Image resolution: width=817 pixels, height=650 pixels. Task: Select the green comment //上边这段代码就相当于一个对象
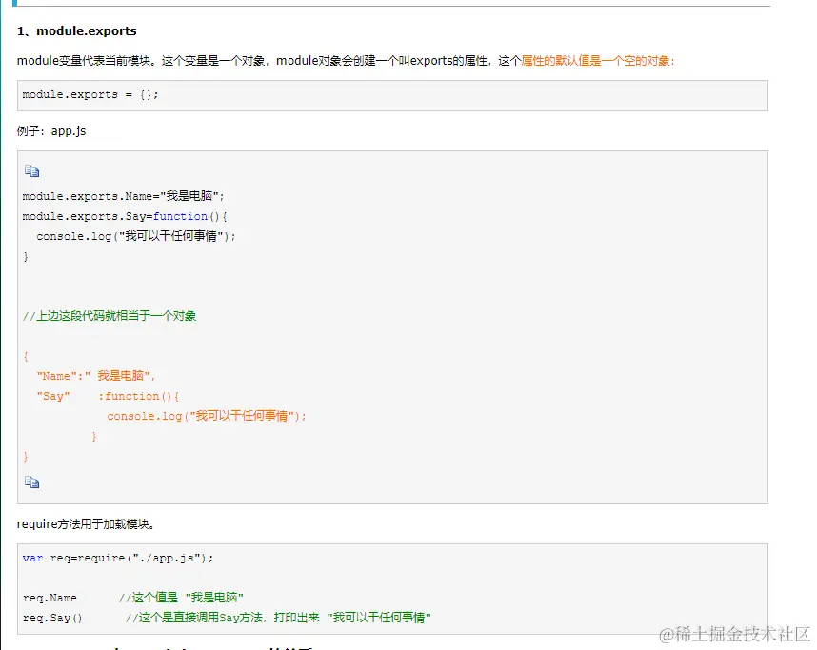[x=110, y=316]
